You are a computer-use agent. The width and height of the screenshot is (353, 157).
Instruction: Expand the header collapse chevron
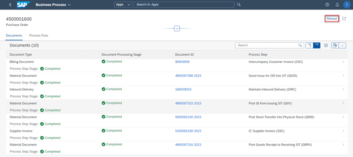coord(177,29)
